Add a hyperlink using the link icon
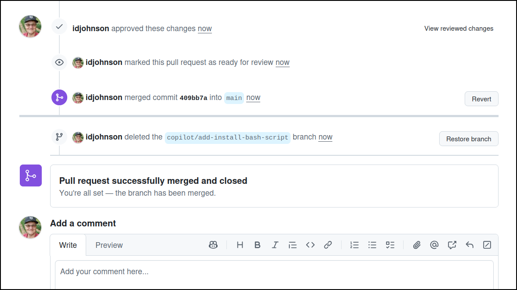Screen dimensions: 517x290 click(x=328, y=245)
